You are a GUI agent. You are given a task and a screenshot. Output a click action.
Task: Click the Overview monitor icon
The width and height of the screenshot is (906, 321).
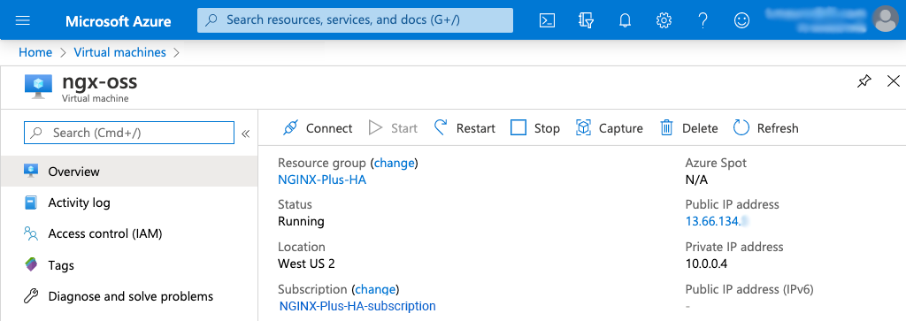(x=31, y=171)
